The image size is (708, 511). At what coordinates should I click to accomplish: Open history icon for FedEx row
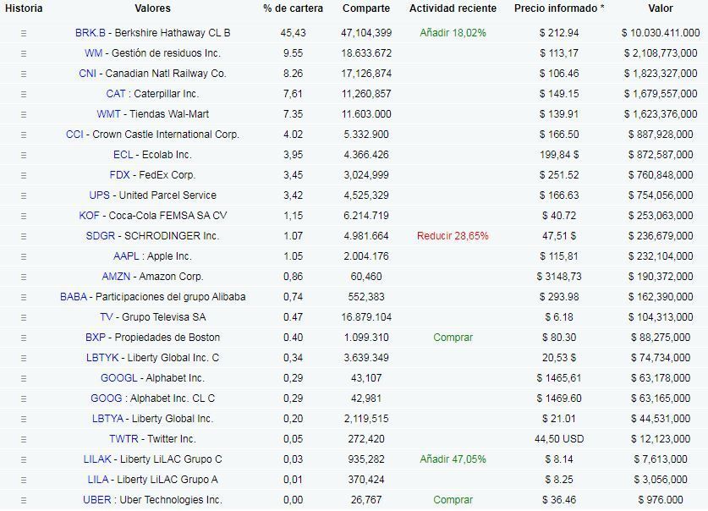24,176
